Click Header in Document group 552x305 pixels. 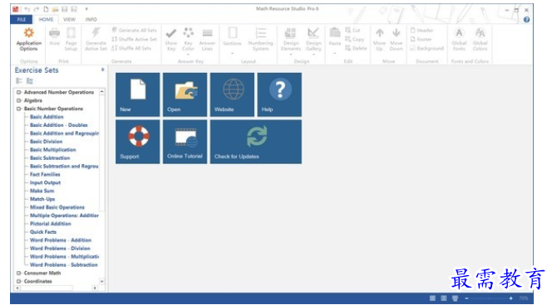tap(421, 30)
